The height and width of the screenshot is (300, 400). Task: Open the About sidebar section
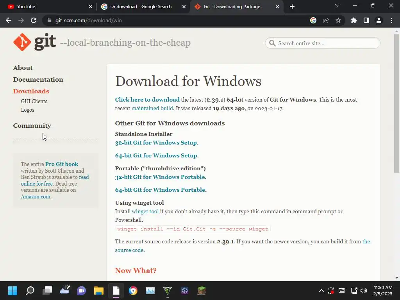[x=23, y=68]
